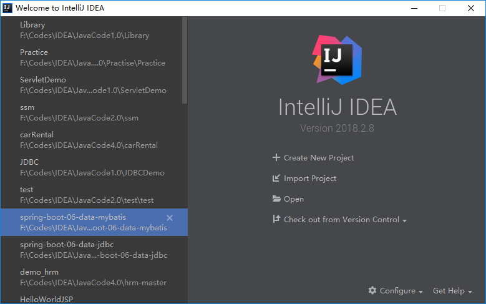486x304 pixels.
Task: Click path F:\Codes\IDEA\JavaCode1.0\Library
Action: point(85,36)
